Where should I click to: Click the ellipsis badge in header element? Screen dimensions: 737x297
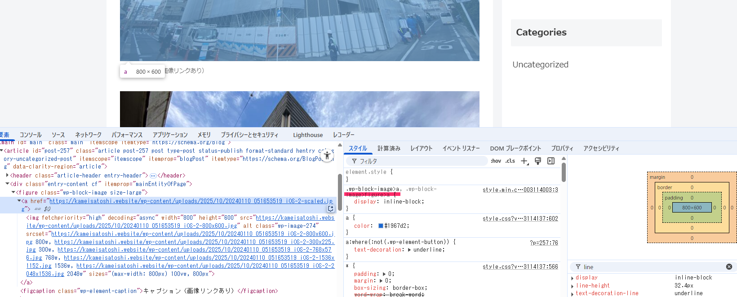coord(153,176)
